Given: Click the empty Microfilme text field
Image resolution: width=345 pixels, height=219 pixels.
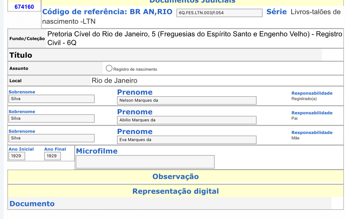Looking at the screenshot, I should click(x=145, y=162).
